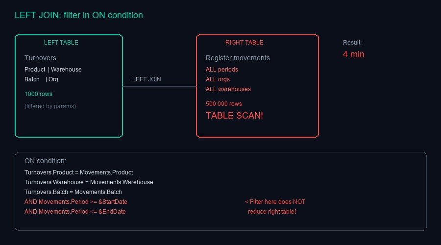
Task: Click the "Register movements" table name
Action: tap(238, 58)
